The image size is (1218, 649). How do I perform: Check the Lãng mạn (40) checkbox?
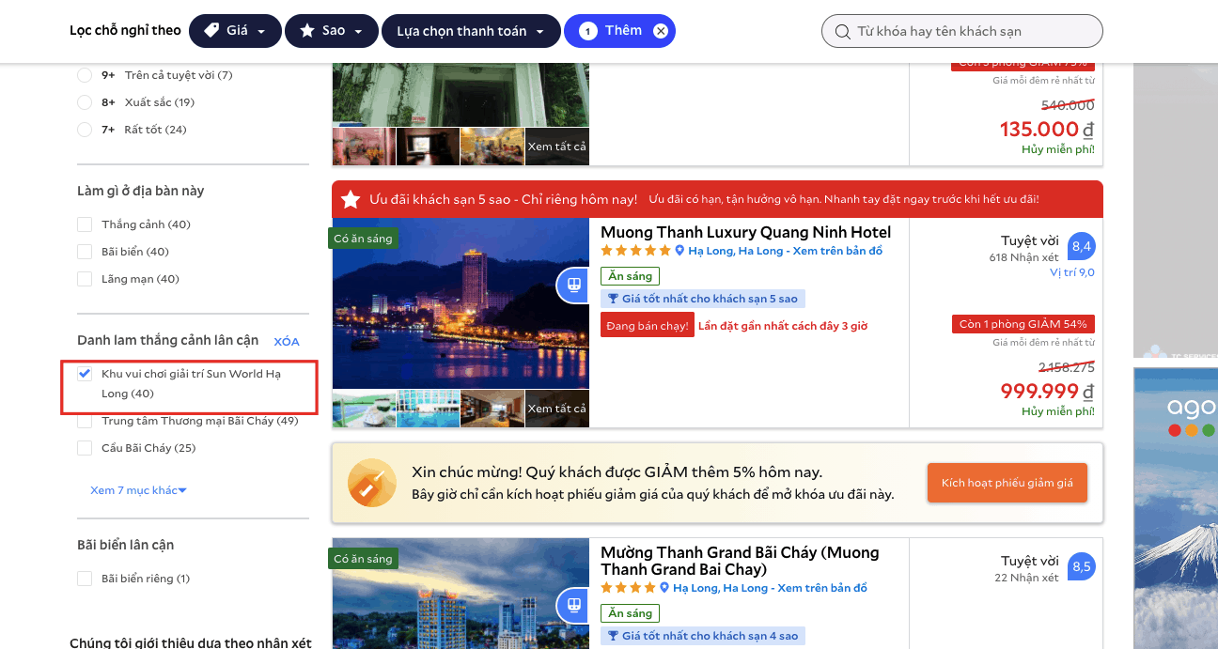click(x=85, y=279)
